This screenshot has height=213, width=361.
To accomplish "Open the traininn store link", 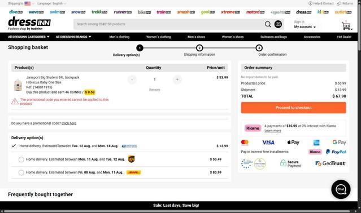I will click(164, 12).
